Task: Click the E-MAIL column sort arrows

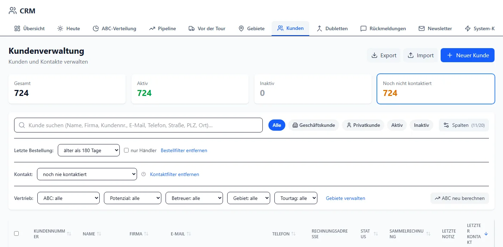Action: [189, 234]
